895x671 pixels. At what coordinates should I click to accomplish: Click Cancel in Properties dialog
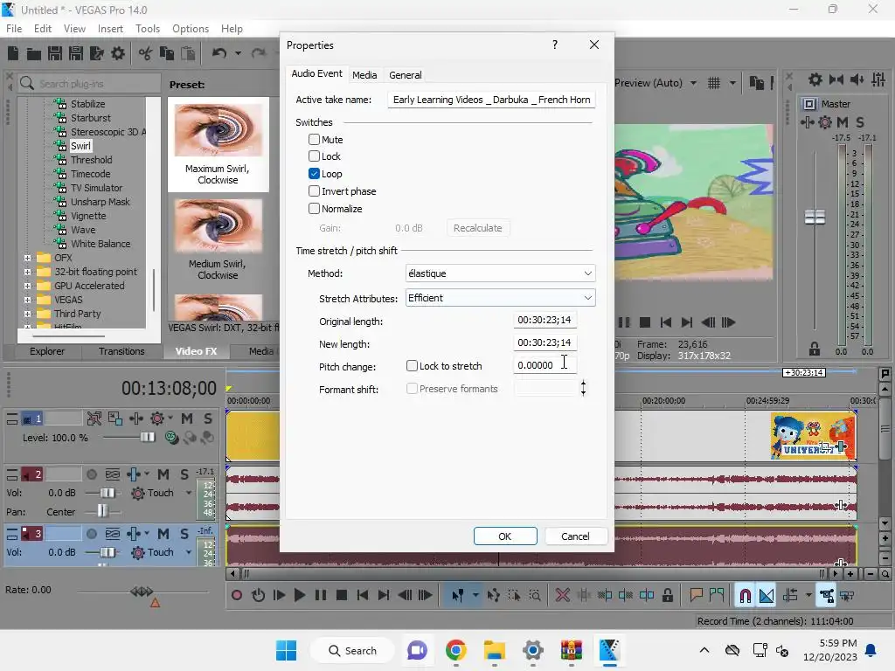pos(575,536)
